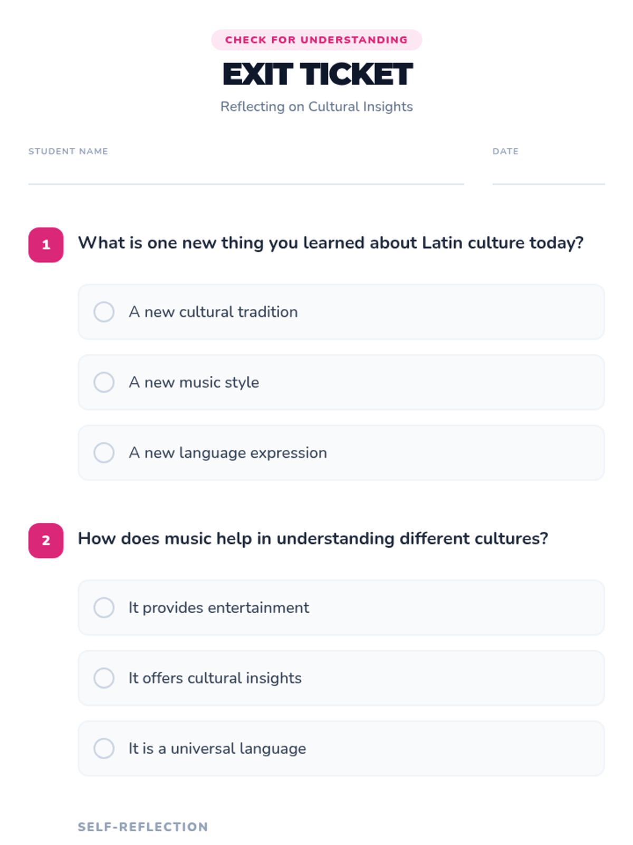
Task: Click the "A new music style" answer text
Action: (194, 382)
